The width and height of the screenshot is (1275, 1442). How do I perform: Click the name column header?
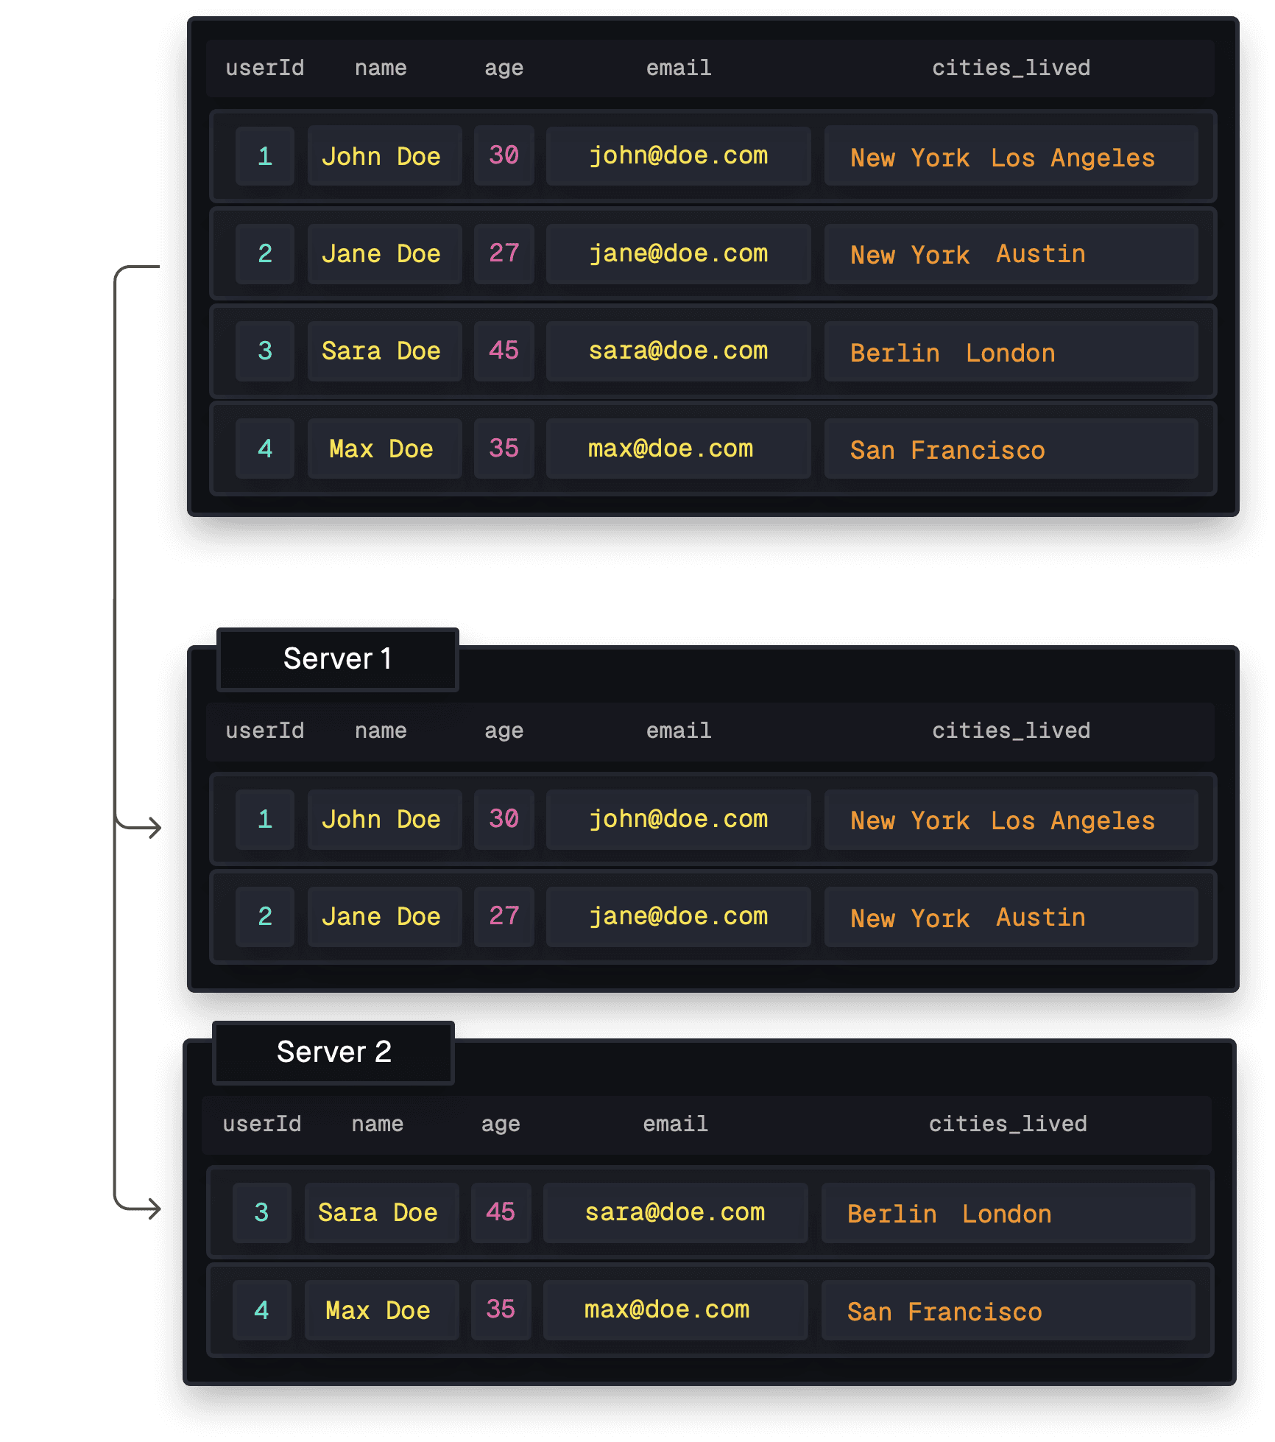380,67
